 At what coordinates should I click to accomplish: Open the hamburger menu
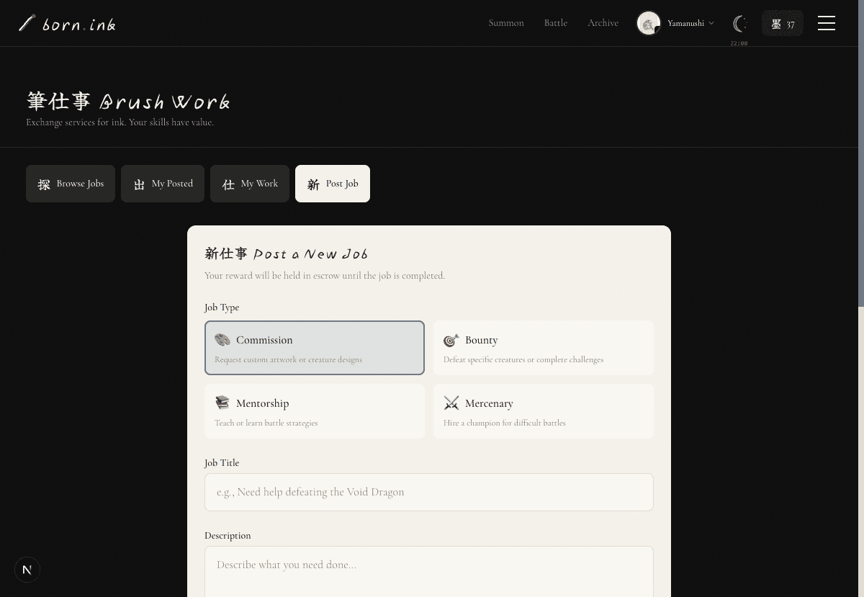(x=826, y=23)
